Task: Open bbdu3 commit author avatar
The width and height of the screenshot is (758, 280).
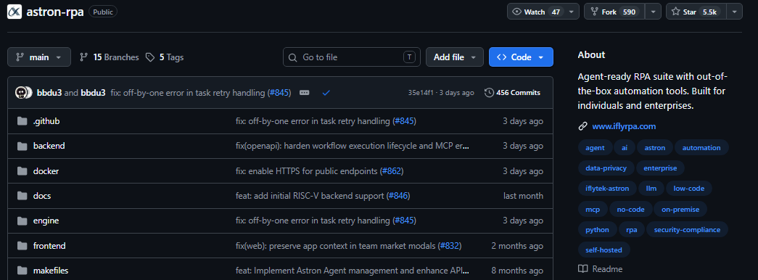Action: 21,92
